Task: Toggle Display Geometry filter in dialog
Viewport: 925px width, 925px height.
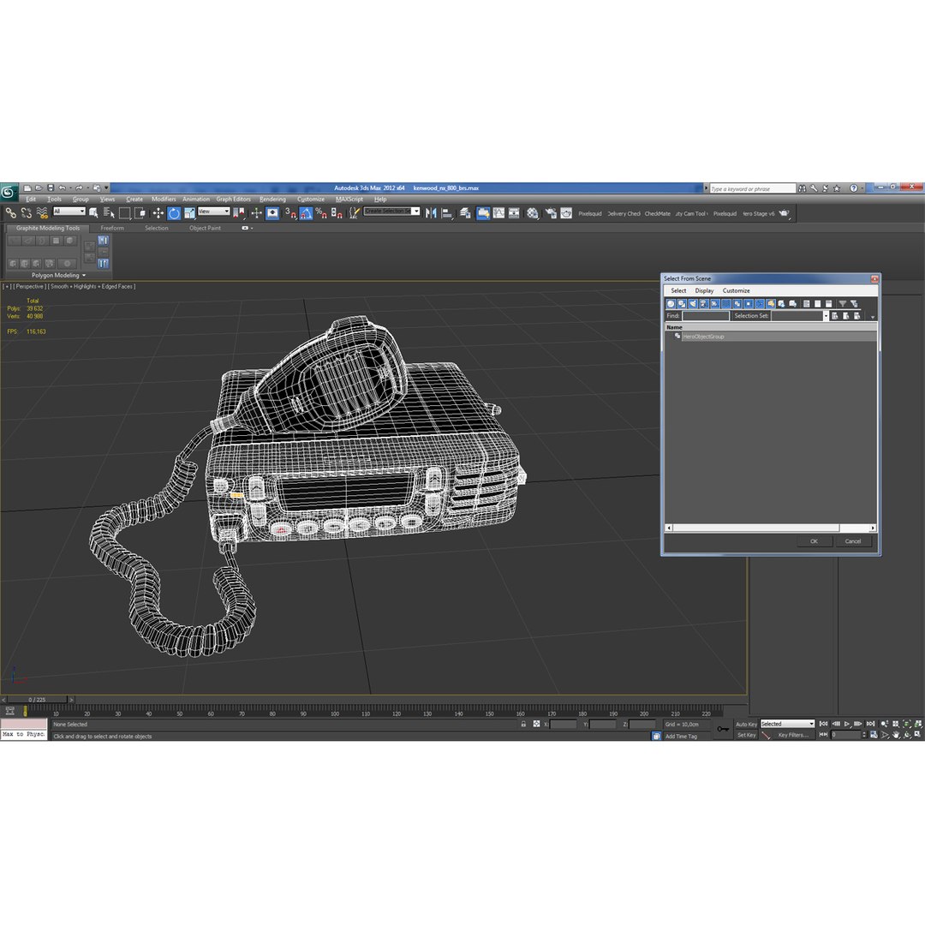Action: (x=671, y=304)
